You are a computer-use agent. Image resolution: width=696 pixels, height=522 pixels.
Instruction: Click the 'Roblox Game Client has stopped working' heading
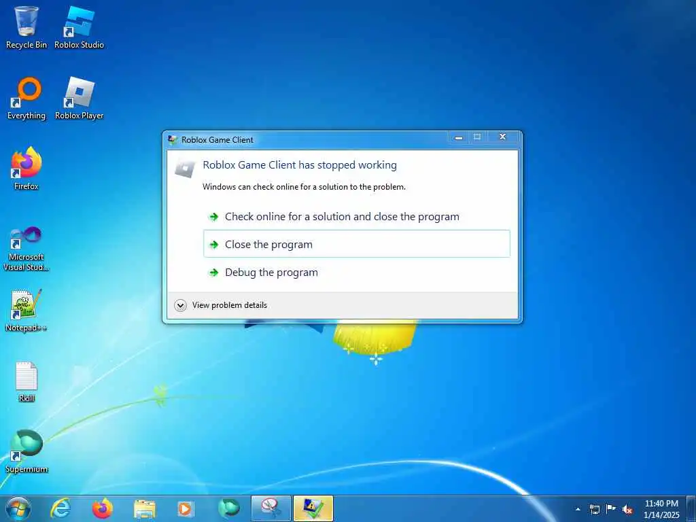(300, 164)
